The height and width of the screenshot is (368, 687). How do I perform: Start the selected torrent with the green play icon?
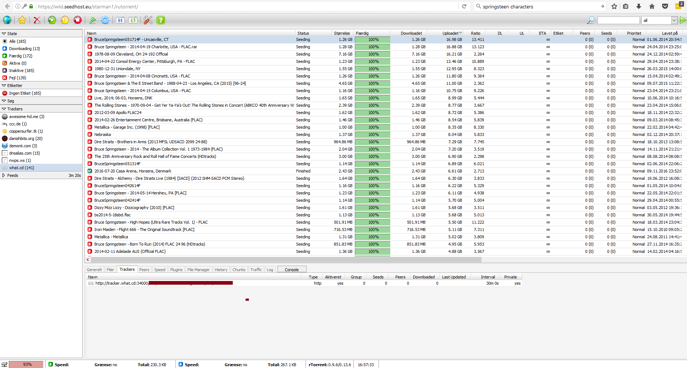click(x=52, y=20)
